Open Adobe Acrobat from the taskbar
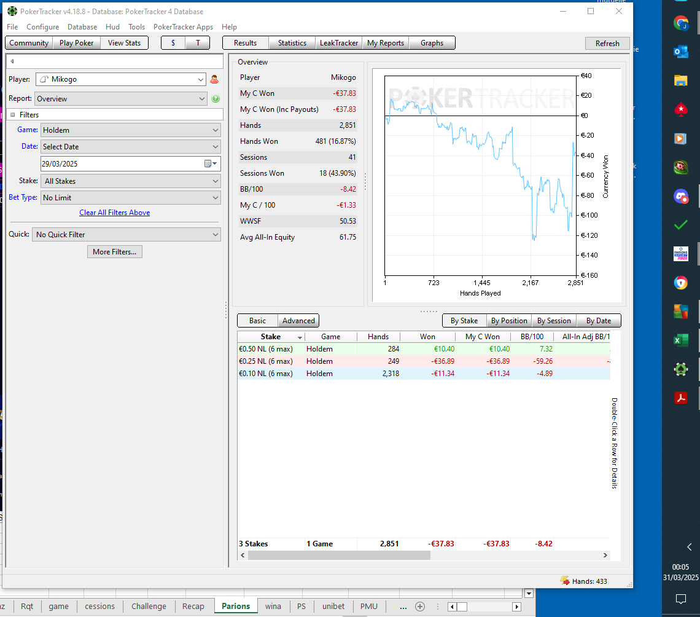Viewport: 700px width, 617px height. tap(681, 398)
